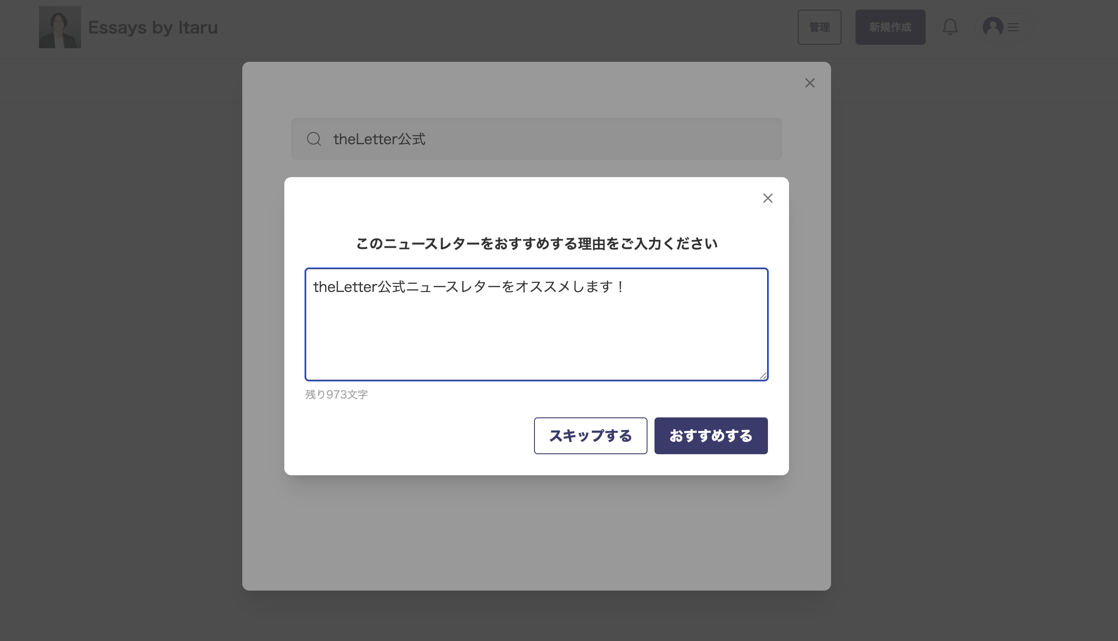Open the user avatar menu
The height and width of the screenshot is (641, 1118).
click(993, 27)
